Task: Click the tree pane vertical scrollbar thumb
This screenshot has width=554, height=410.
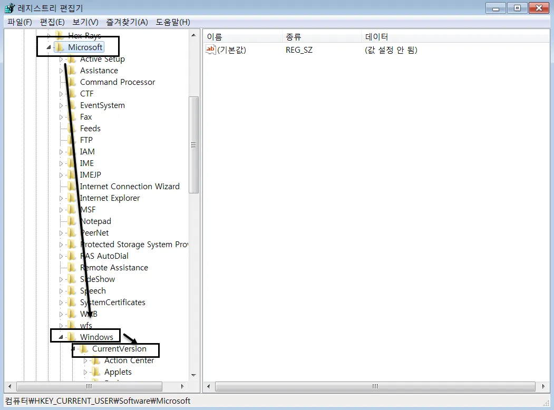Action: [193, 145]
